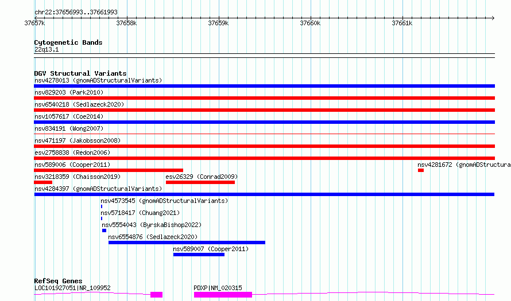
Task: Open esv26329 (Conrad2009) label
Action: (202, 177)
